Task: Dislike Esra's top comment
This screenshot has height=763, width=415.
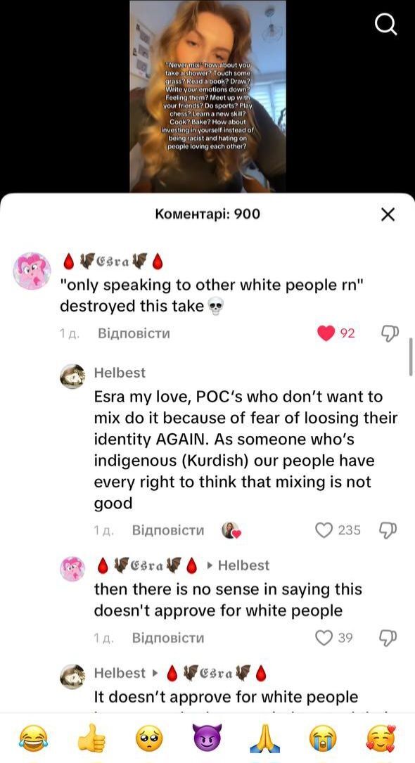Action: [390, 333]
